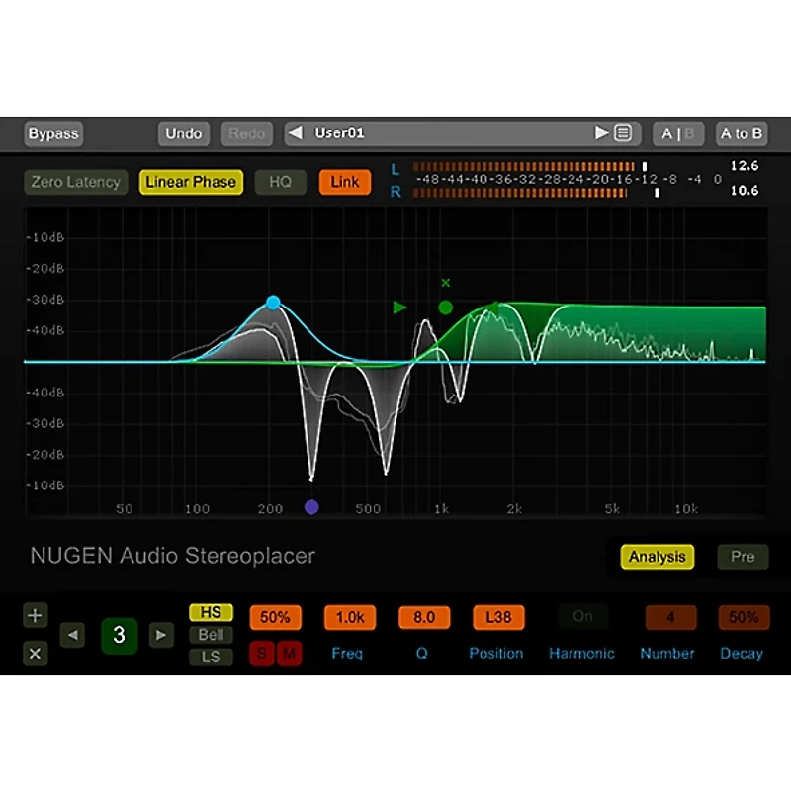Toggle the Harmonic On switch
The image size is (791, 791).
click(582, 616)
